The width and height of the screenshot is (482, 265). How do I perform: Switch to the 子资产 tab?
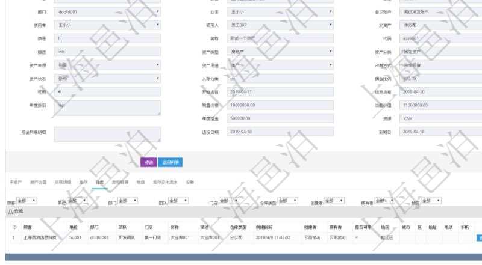pos(16,181)
